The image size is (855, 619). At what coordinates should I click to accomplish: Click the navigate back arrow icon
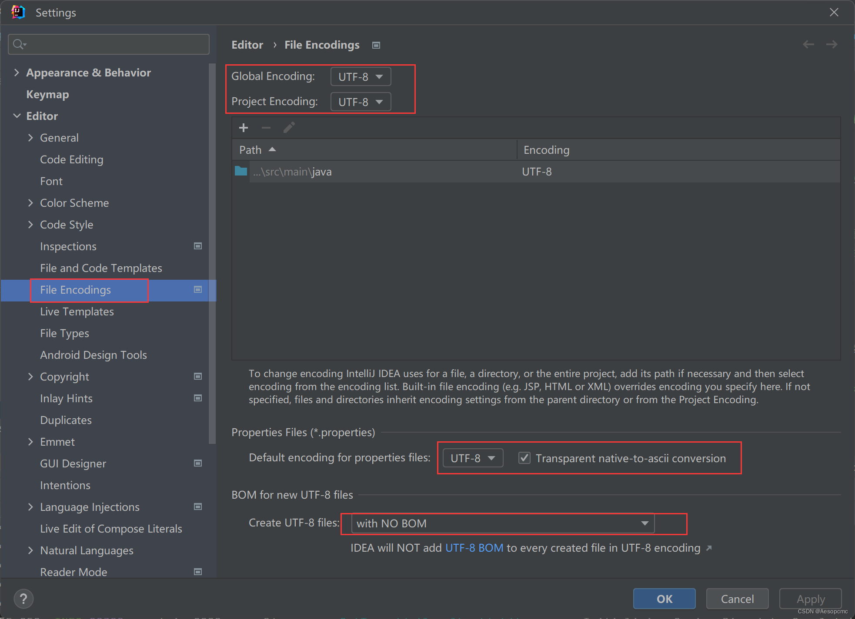pyautogui.click(x=808, y=45)
